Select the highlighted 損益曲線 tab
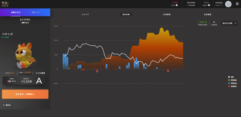The height and width of the screenshot is (117, 241). pos(126,15)
